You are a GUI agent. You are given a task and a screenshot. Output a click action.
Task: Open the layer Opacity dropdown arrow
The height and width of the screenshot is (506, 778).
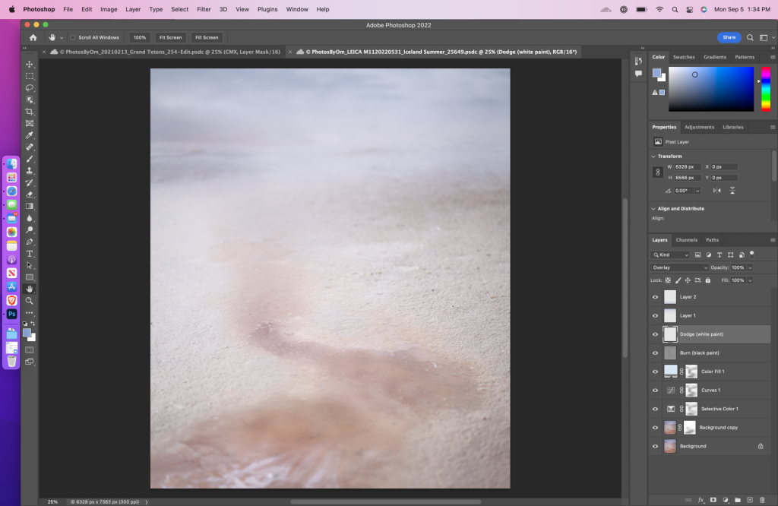click(750, 267)
